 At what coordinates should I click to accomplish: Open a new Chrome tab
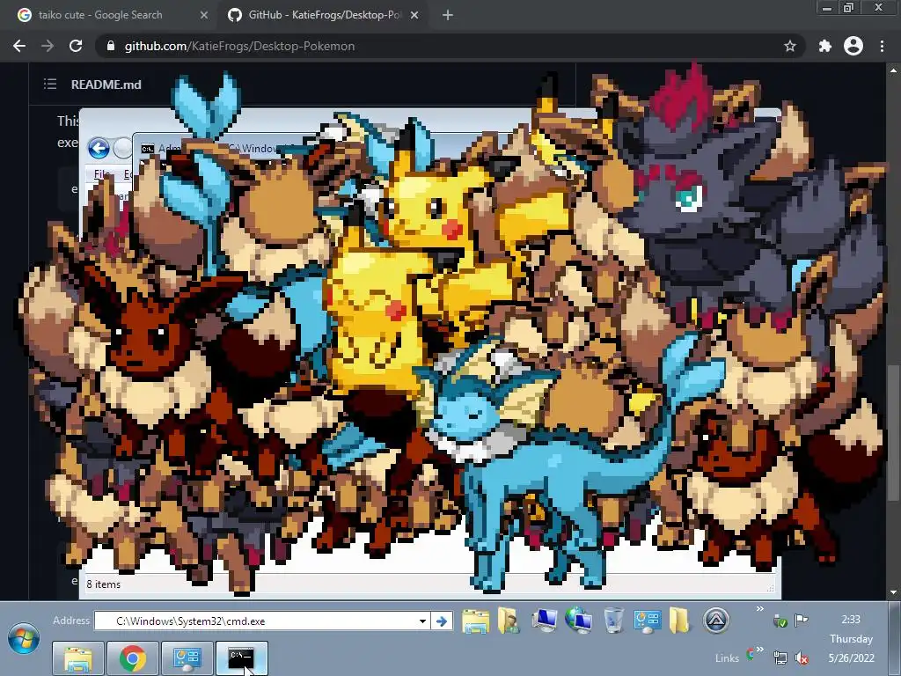448,15
